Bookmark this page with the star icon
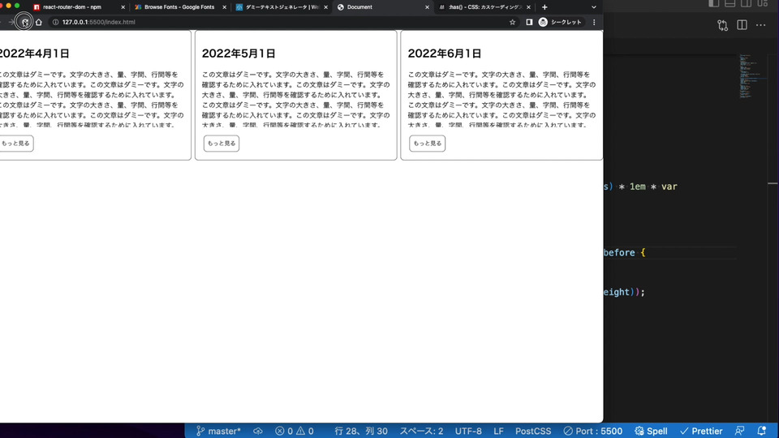The width and height of the screenshot is (779, 438). [512, 22]
